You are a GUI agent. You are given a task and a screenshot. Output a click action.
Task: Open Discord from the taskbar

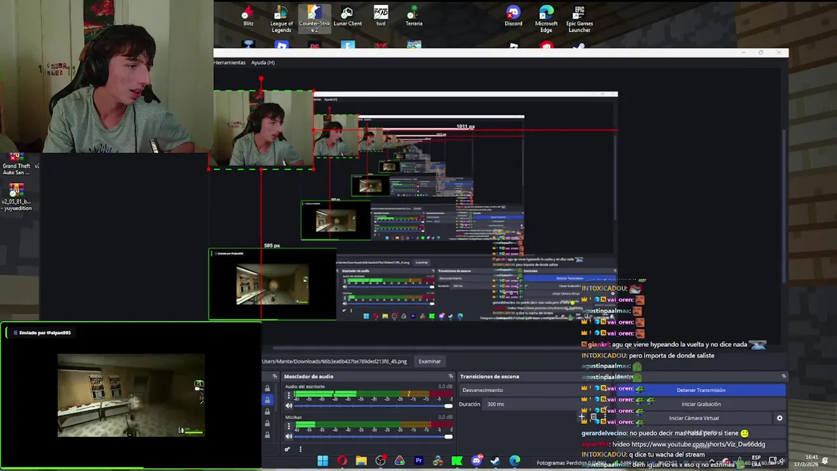click(476, 461)
